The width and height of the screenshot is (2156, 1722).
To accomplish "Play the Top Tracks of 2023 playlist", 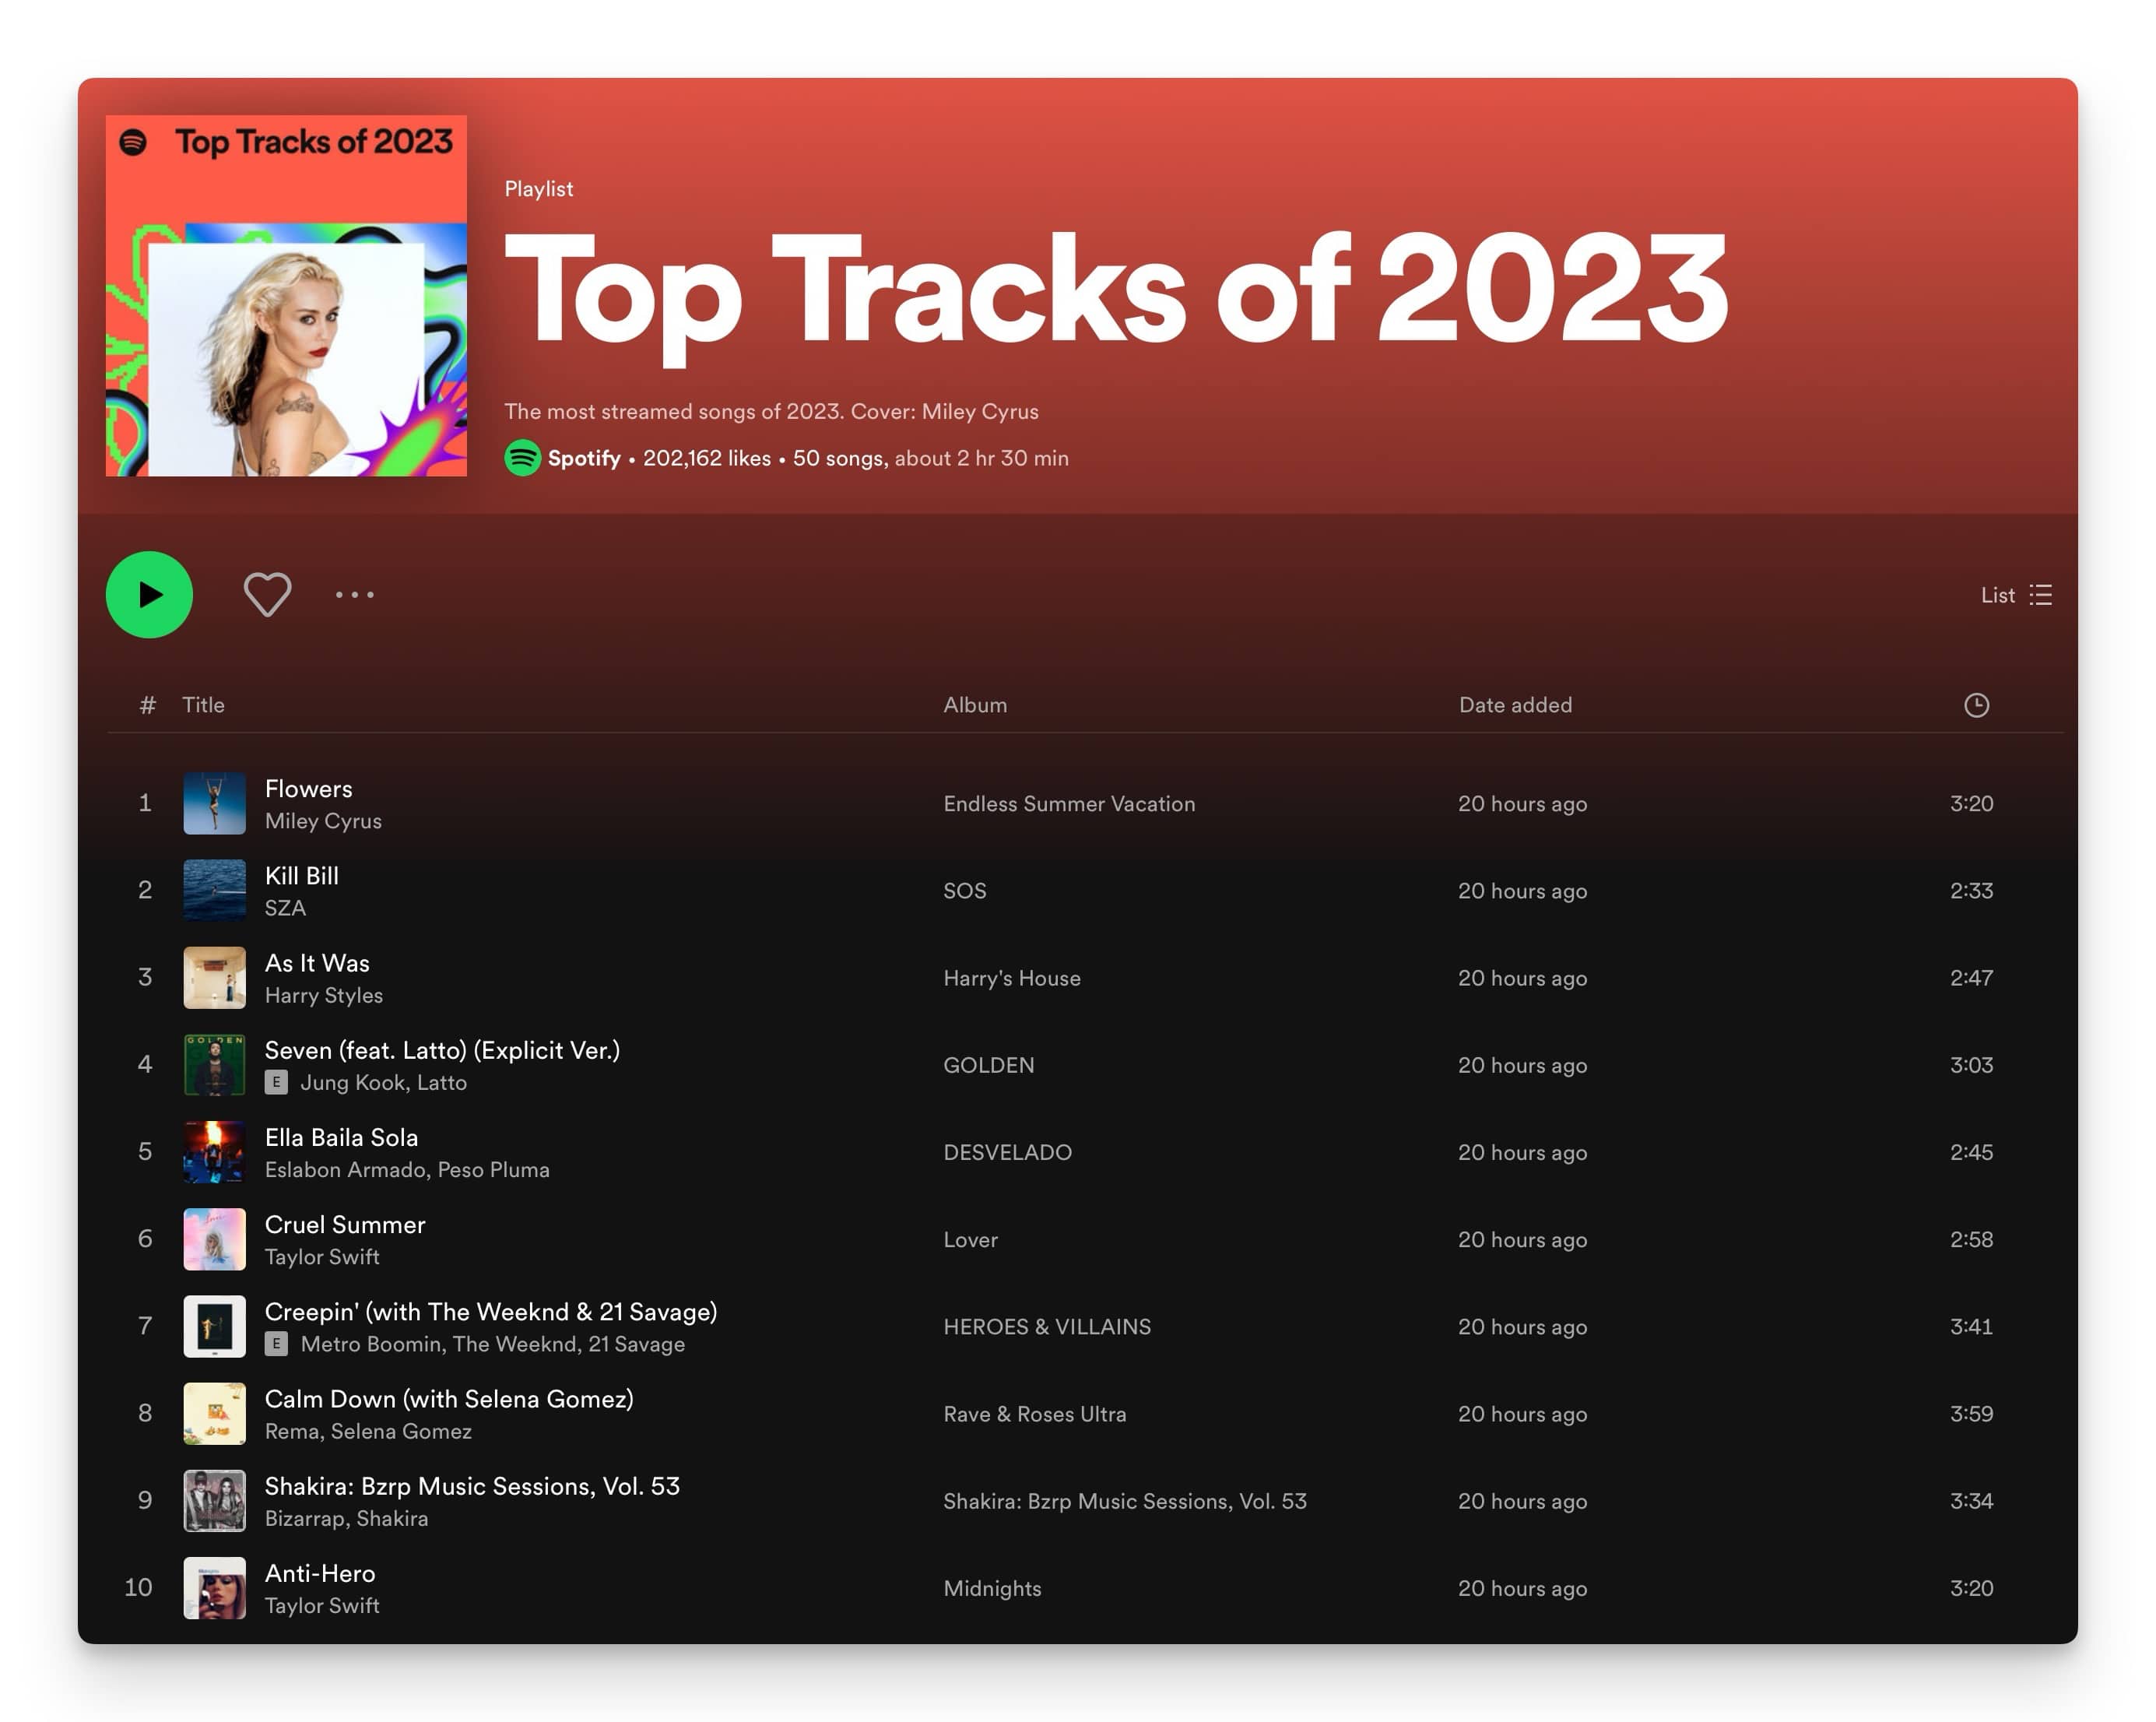I will [x=149, y=595].
